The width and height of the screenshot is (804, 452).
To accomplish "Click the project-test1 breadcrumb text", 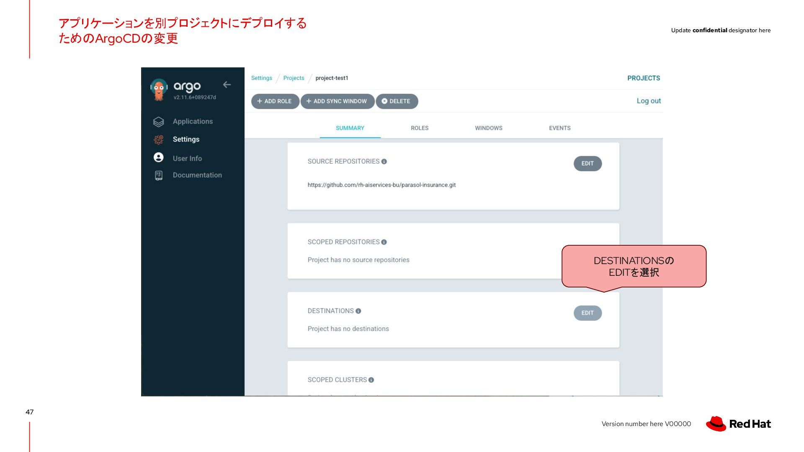I will point(332,78).
